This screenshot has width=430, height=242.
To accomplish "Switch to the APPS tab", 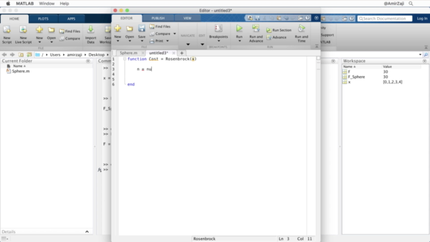I will point(71,19).
